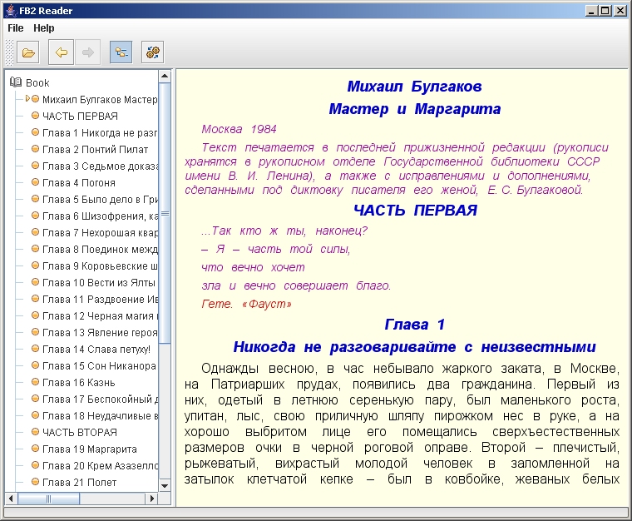Open Глава 11 Раздвоение Ив
Screen dimensions: 632x521
[100, 300]
